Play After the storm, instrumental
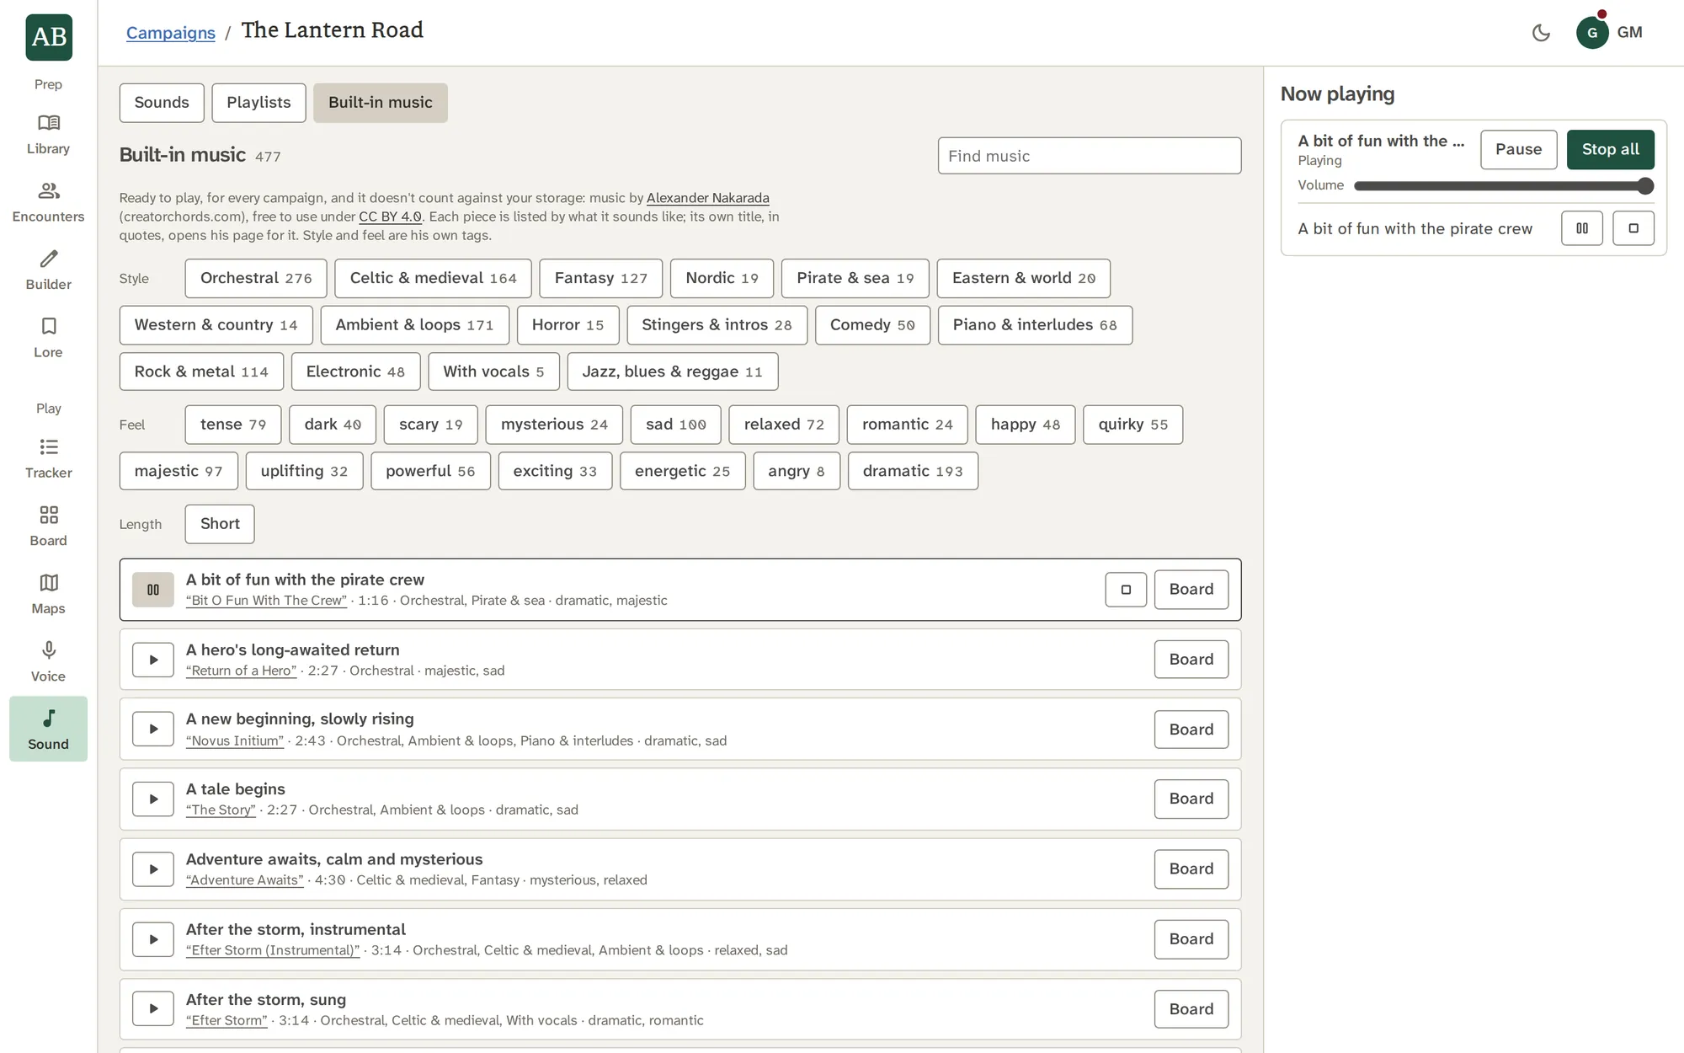1684x1053 pixels. tap(153, 939)
